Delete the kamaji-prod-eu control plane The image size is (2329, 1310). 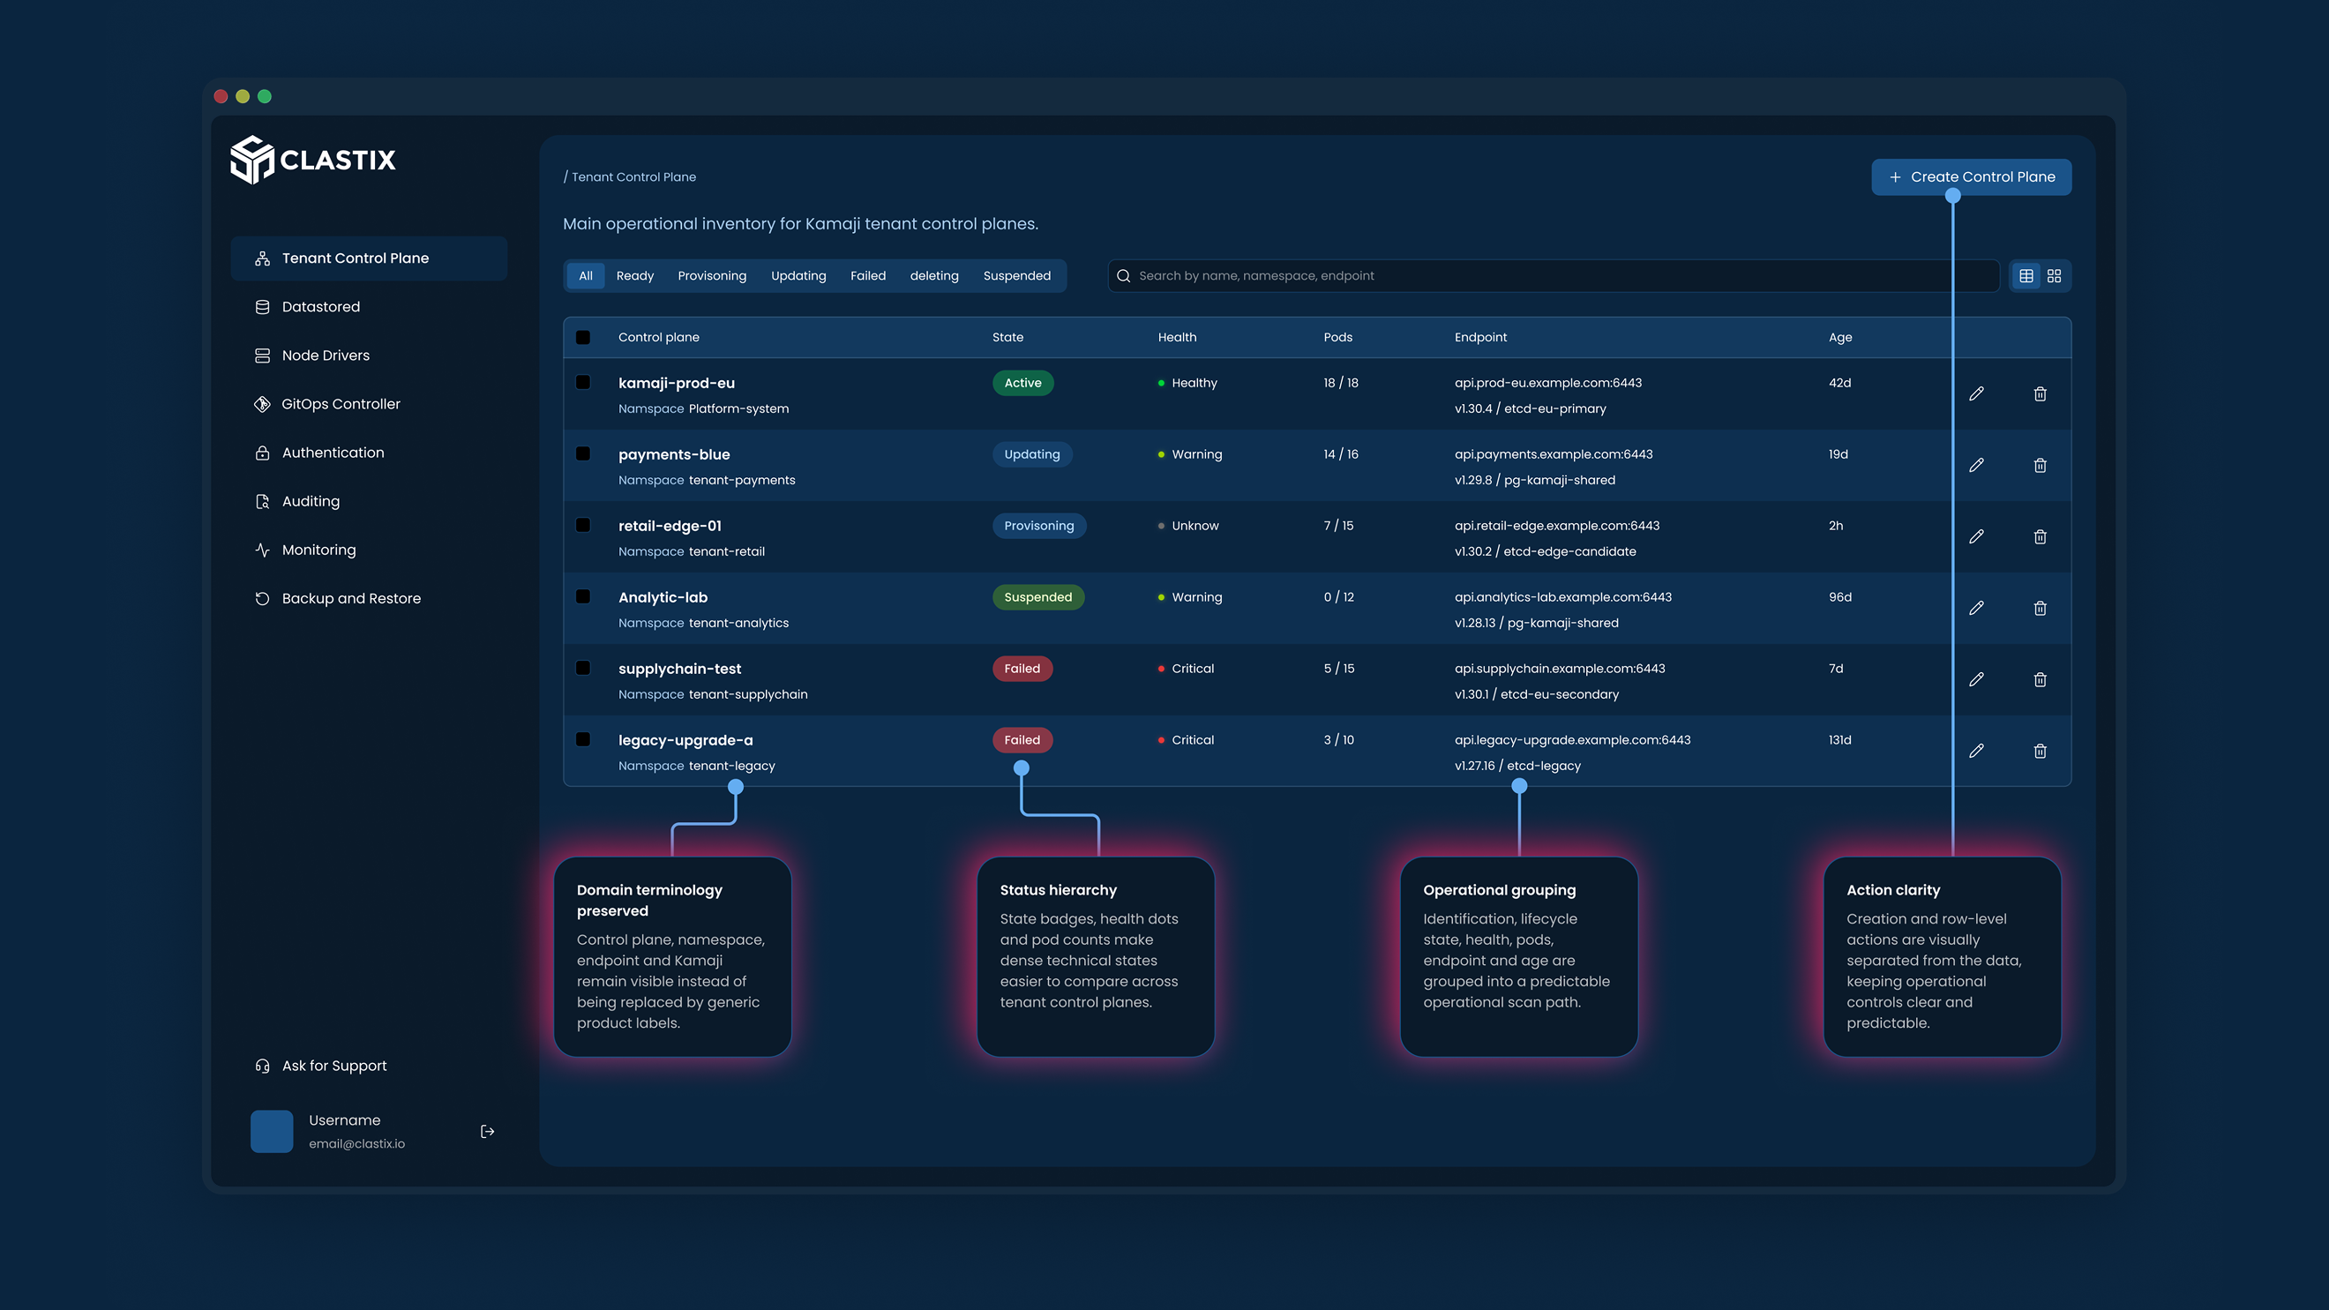(x=2040, y=393)
